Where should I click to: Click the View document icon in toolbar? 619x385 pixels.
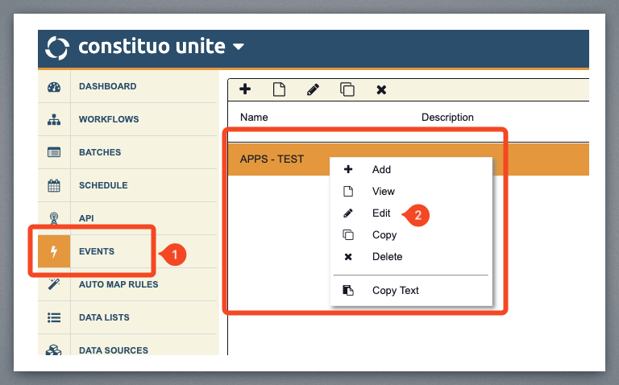tap(280, 89)
